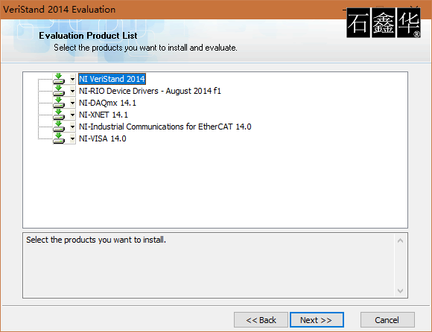This screenshot has width=432, height=332.
Task: Open dropdown arrow for NI-DAQmx 14.1
Action: (72, 103)
